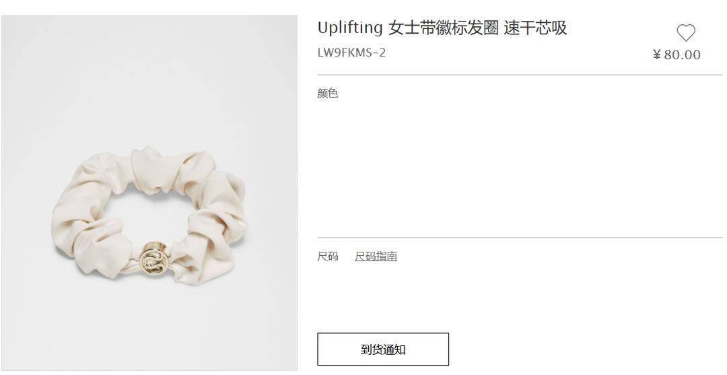Add the scrunchie to wishlist via heart icon
Screen dimensions: 727x375
pos(686,33)
